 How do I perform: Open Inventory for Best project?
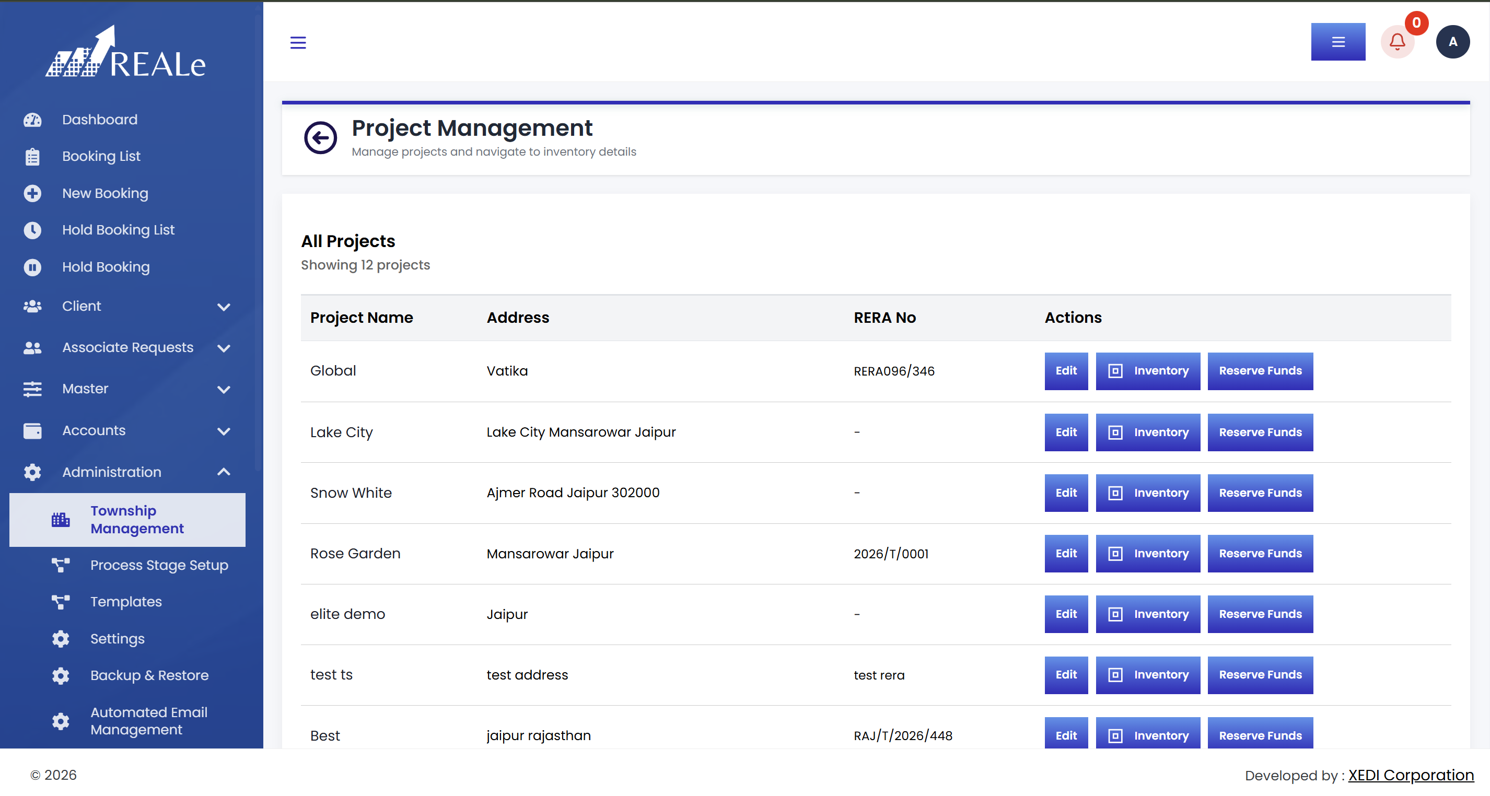[x=1148, y=733]
